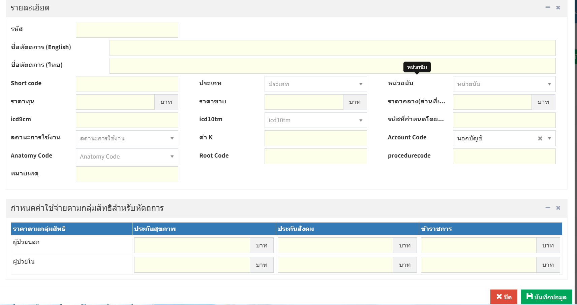
Task: Click ผู้ป่วยนอก ประกันสังคม price field
Action: [335, 245]
